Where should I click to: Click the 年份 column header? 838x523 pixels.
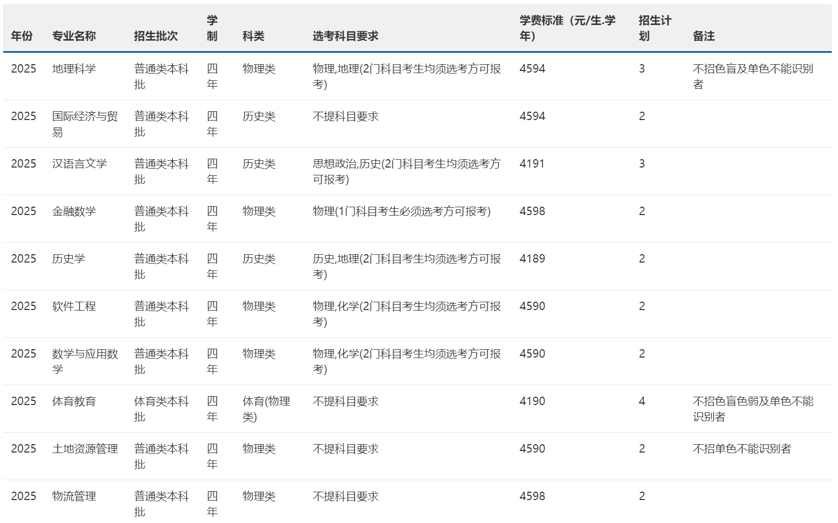click(22, 36)
